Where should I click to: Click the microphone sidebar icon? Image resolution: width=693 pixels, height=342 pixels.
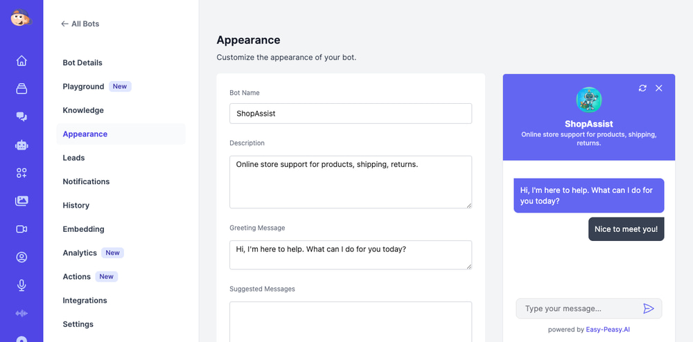click(21, 285)
